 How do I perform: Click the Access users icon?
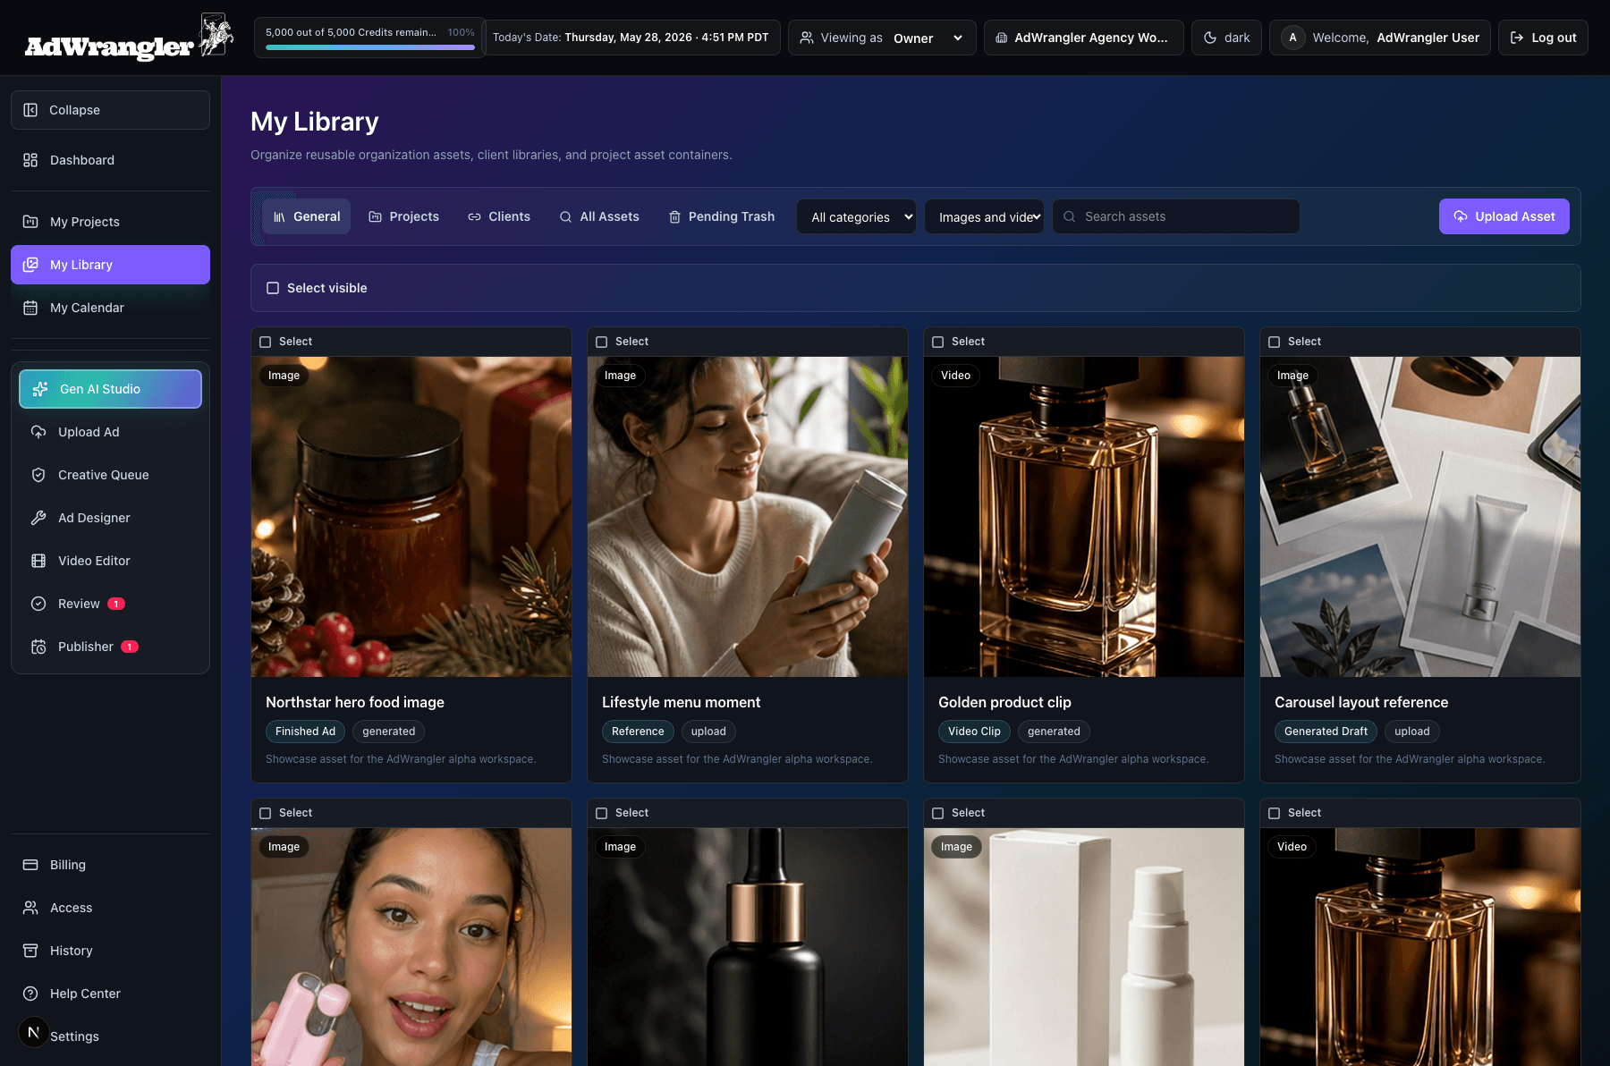click(x=30, y=908)
